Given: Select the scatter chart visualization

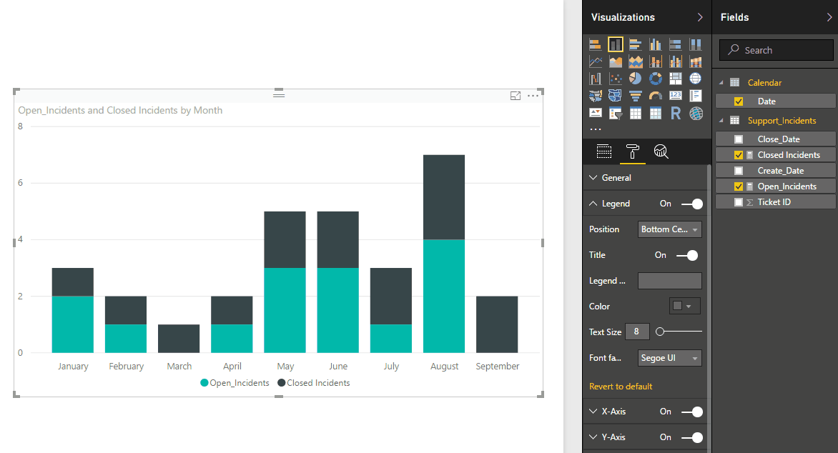Looking at the screenshot, I should [615, 79].
